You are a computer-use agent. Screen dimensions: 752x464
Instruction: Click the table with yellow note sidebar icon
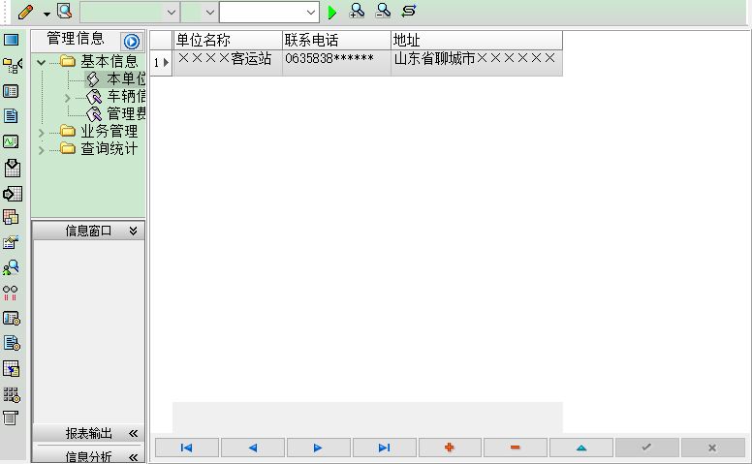11,369
